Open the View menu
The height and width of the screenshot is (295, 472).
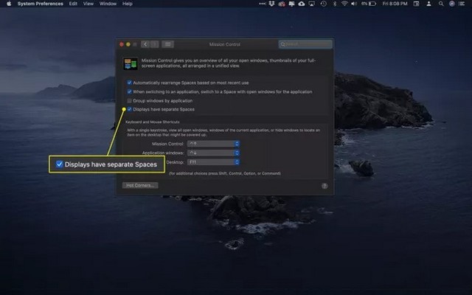coord(88,4)
